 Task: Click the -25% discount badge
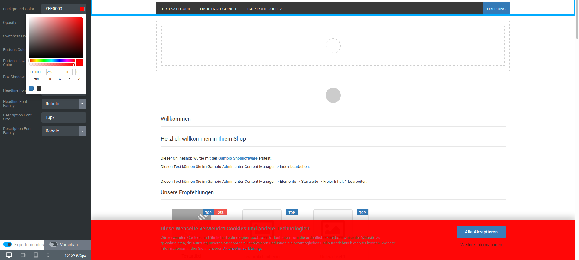click(220, 213)
